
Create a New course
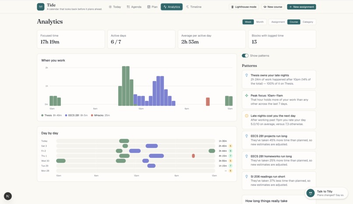[272, 7]
